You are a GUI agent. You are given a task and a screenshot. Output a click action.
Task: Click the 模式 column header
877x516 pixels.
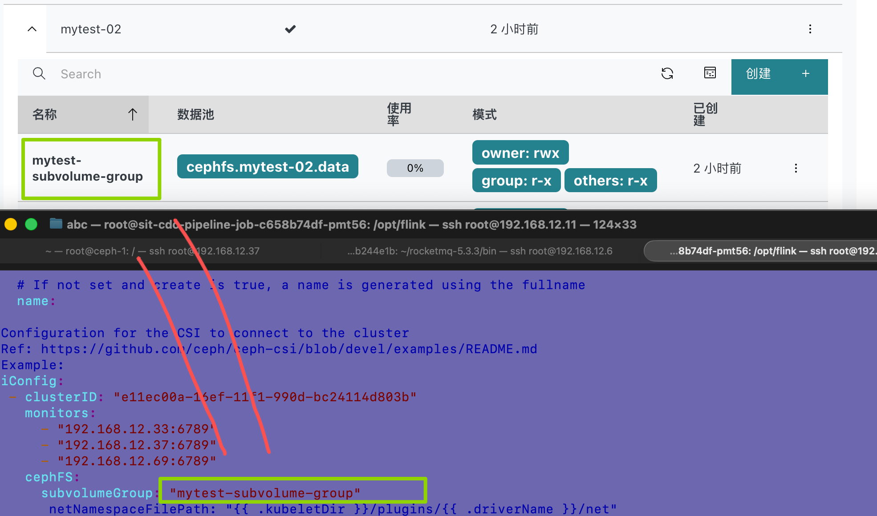[x=484, y=114]
